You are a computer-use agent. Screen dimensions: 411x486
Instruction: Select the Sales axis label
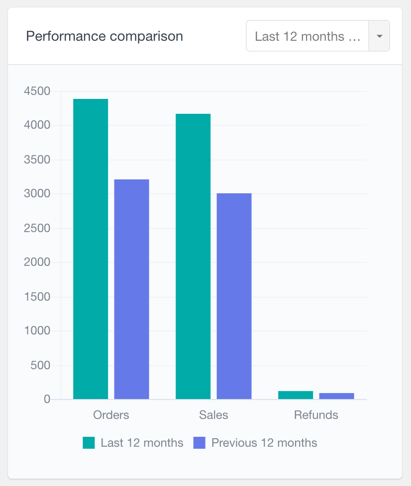pos(213,414)
